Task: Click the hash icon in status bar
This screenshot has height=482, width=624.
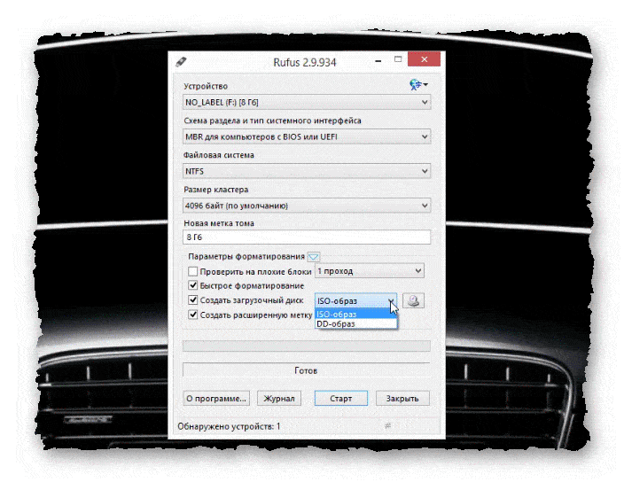Action: coord(387,426)
